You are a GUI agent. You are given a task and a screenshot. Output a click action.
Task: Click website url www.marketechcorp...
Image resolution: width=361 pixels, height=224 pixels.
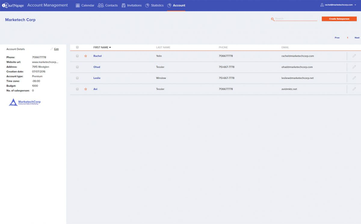coord(45,62)
